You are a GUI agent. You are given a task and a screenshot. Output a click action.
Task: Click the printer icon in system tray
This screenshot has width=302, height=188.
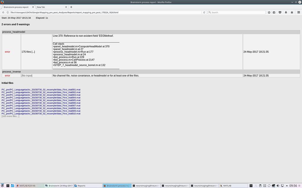pos(273,185)
